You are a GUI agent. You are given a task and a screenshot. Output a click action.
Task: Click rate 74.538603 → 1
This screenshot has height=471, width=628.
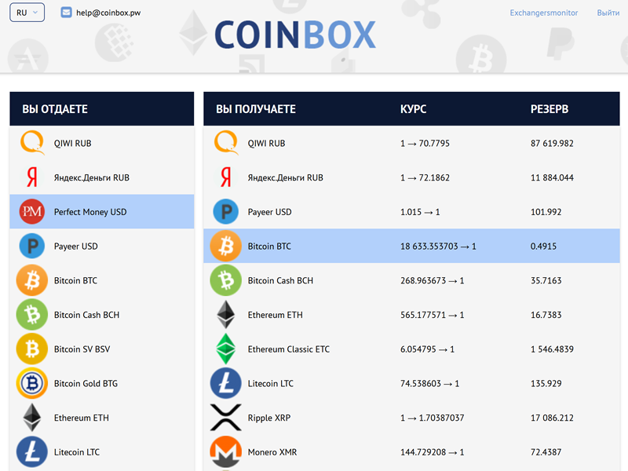pos(429,384)
